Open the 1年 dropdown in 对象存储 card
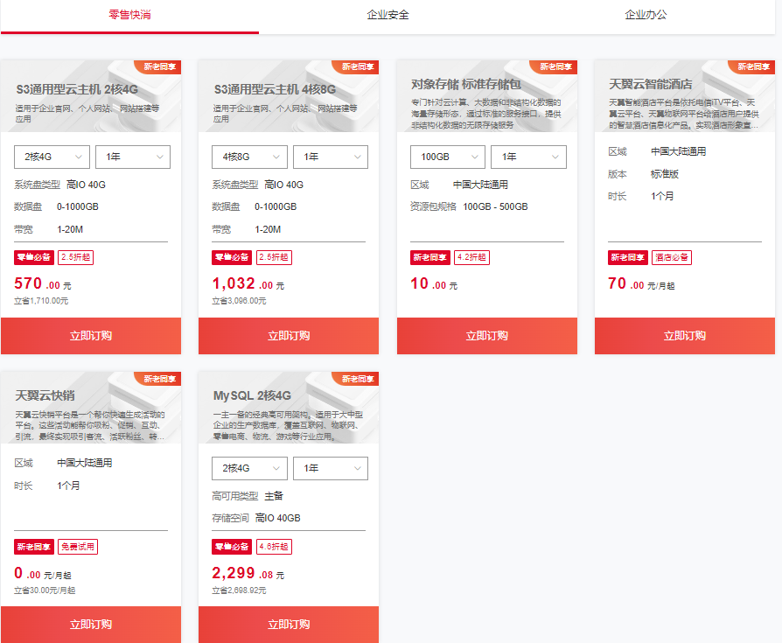782x643 pixels. [x=528, y=157]
